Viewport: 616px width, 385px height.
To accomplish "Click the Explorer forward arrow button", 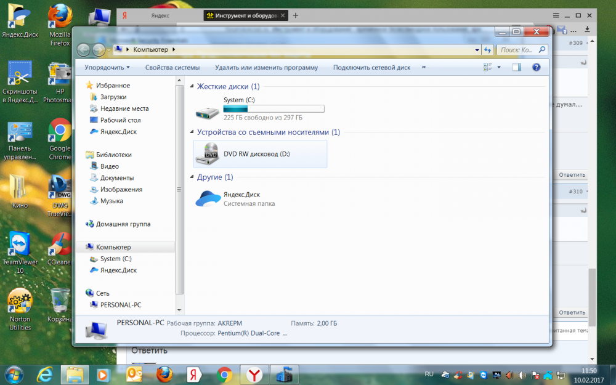I will point(98,49).
